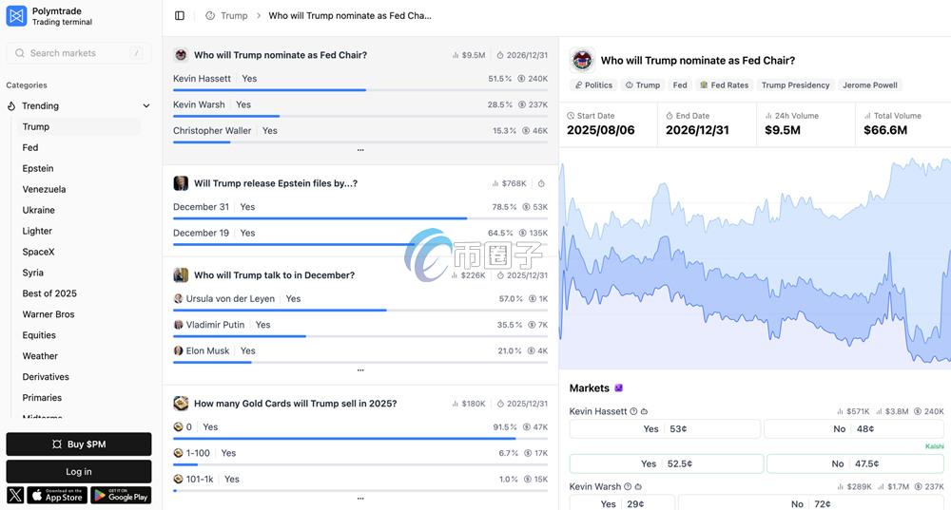Open the X (Twitter) social link
The height and width of the screenshot is (510, 951).
[15, 495]
